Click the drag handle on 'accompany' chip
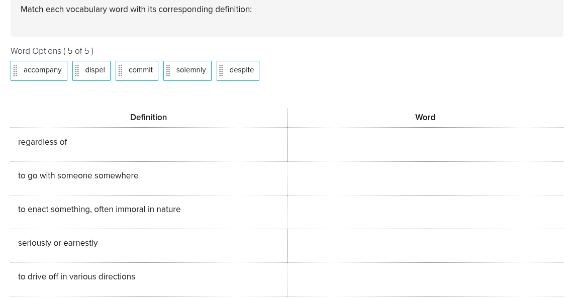573x298 pixels. (x=15, y=70)
